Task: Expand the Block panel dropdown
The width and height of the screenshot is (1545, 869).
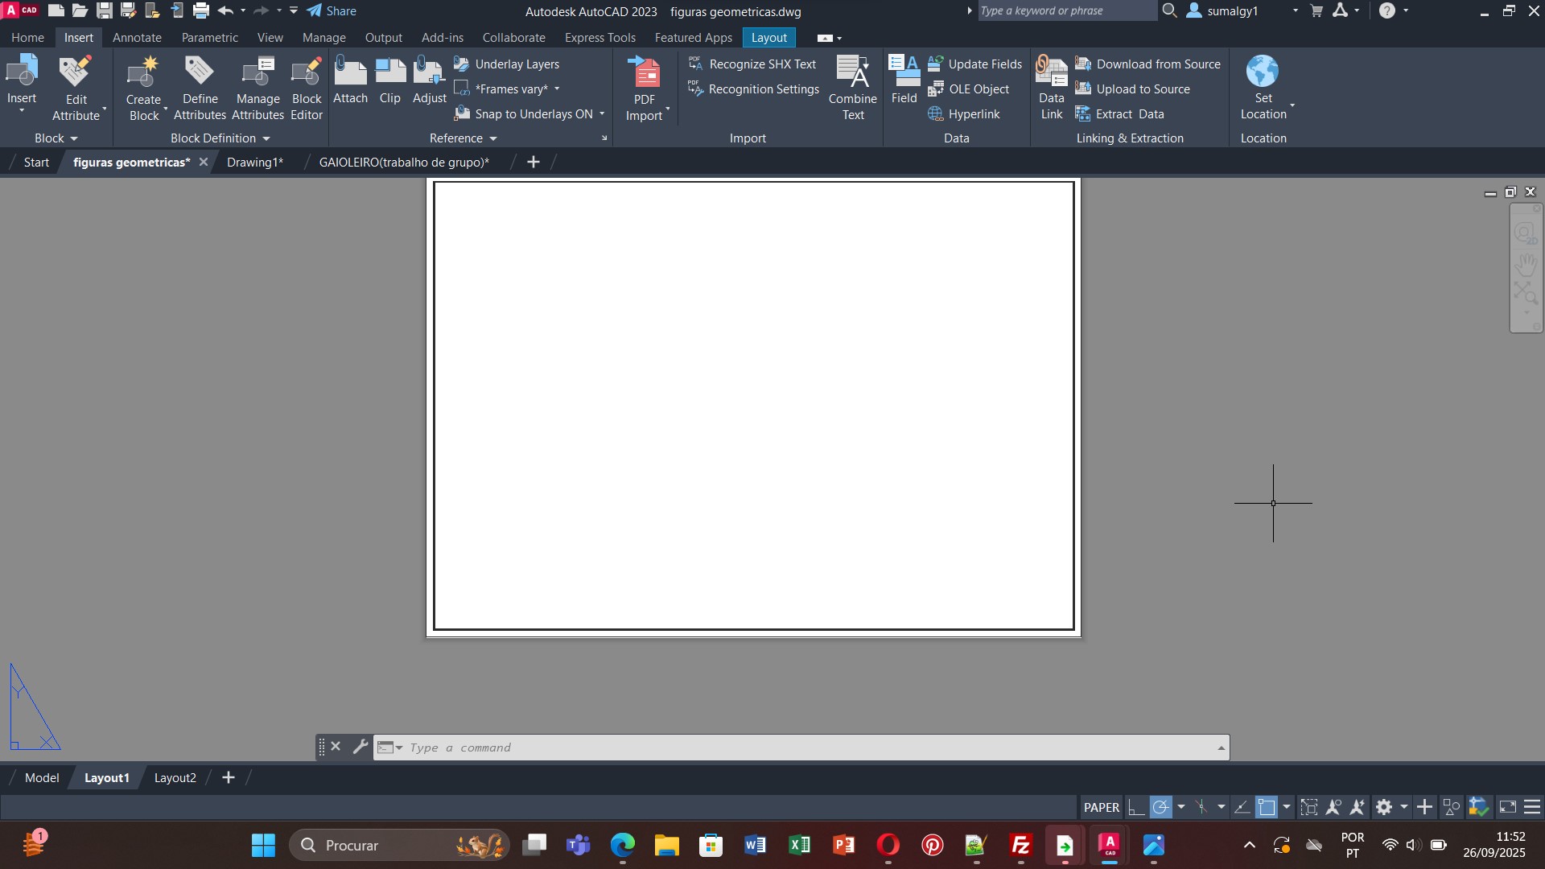Action: (56, 138)
